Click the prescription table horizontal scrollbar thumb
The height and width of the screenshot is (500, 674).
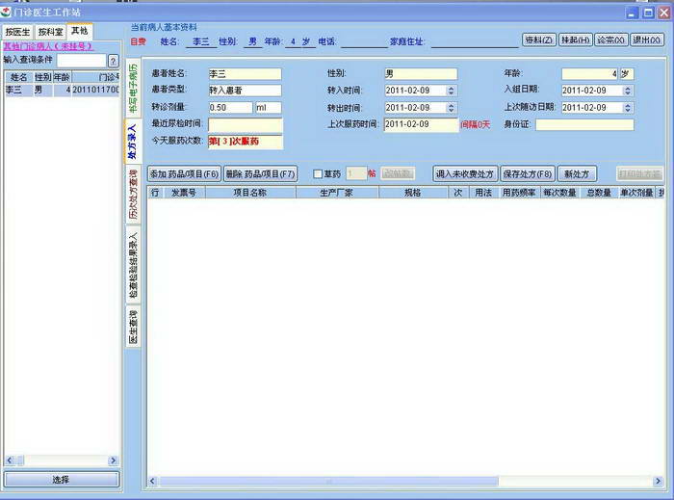tap(329, 482)
